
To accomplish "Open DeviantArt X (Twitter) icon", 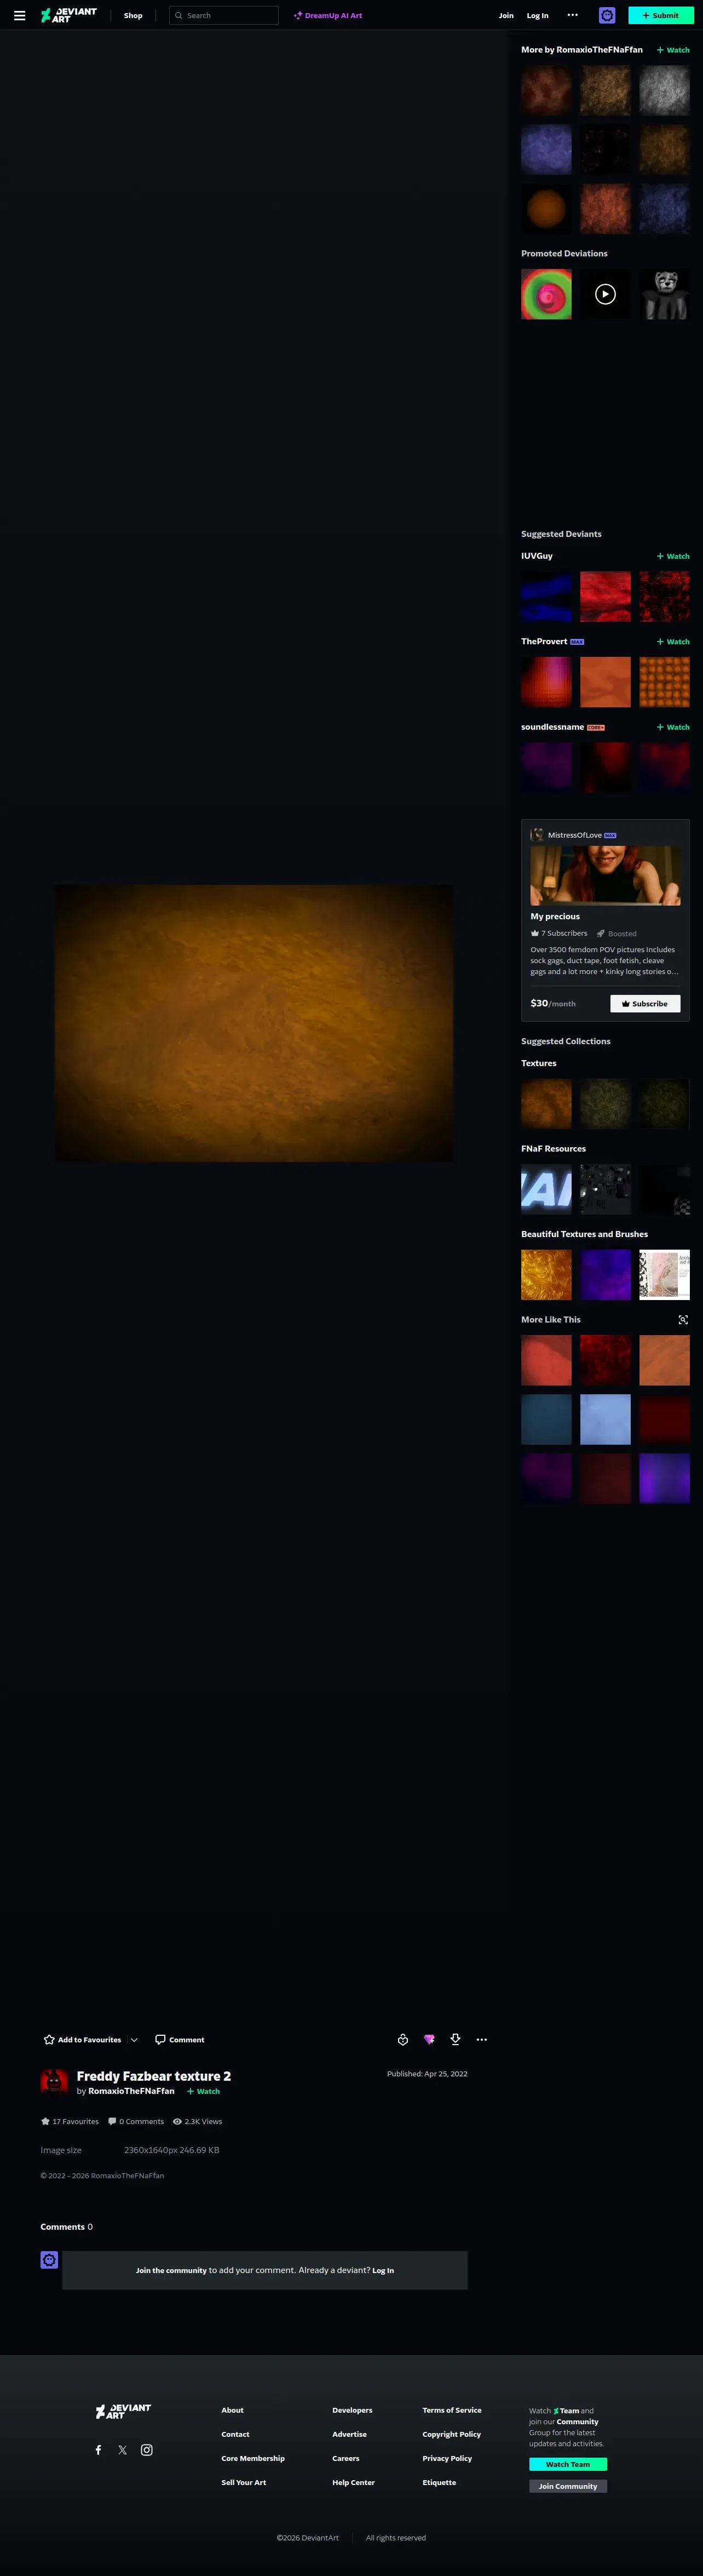I will (122, 2450).
